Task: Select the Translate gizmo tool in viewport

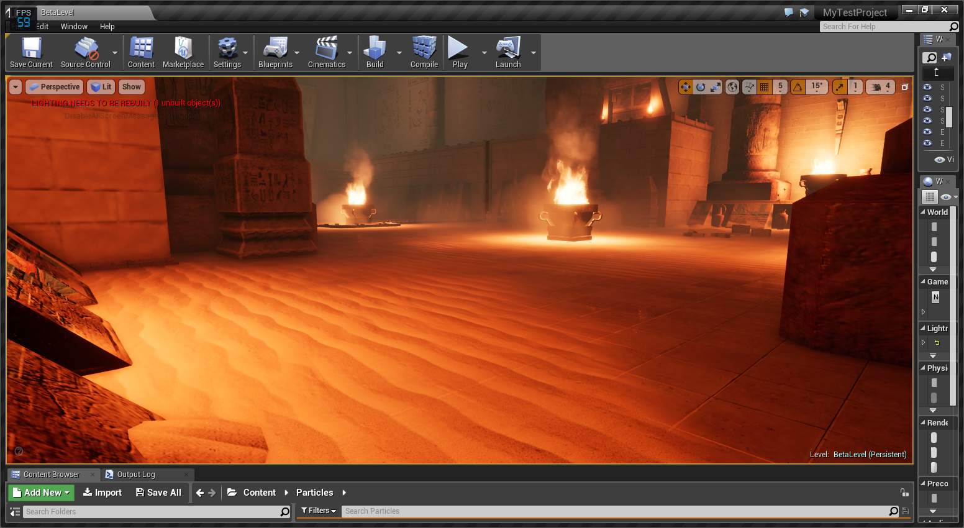Action: (685, 87)
